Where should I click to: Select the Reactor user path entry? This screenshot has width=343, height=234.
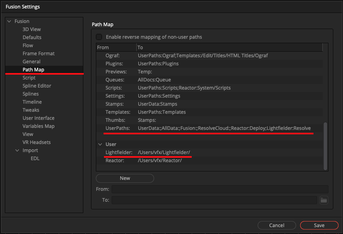210,161
